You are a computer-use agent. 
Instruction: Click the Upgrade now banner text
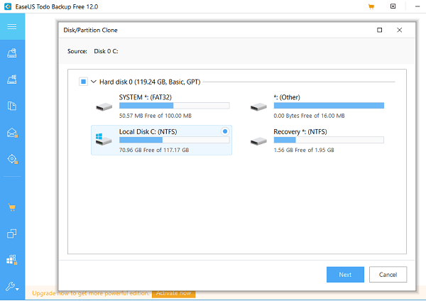(91, 293)
